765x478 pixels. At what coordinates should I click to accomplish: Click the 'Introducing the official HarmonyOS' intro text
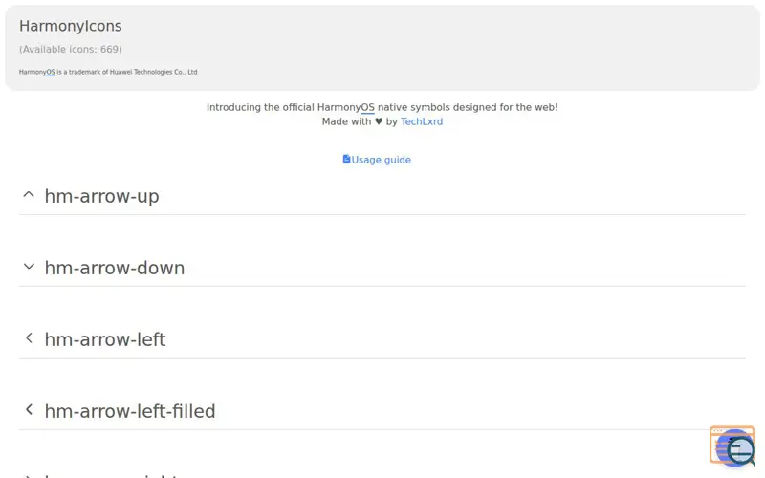pyautogui.click(x=382, y=107)
